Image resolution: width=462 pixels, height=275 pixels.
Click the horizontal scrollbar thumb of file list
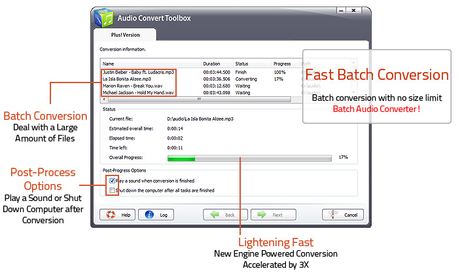coord(199,100)
